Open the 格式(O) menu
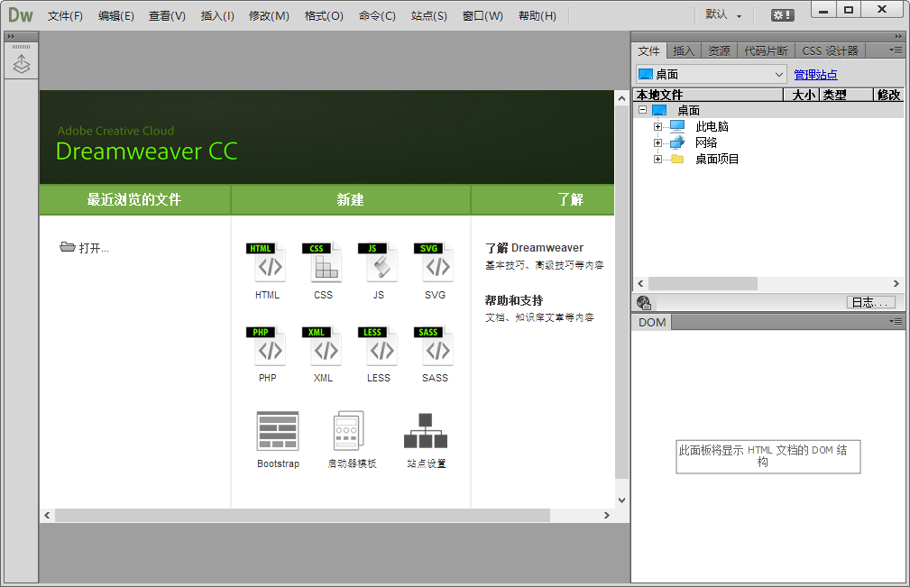Viewport: 910px width, 587px height. pyautogui.click(x=324, y=15)
